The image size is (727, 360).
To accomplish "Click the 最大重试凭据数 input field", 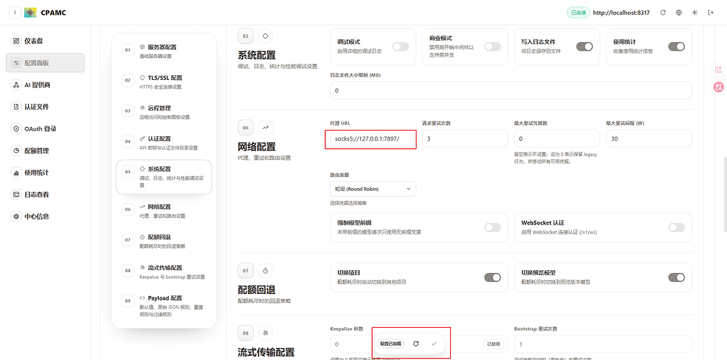I will pyautogui.click(x=557, y=138).
